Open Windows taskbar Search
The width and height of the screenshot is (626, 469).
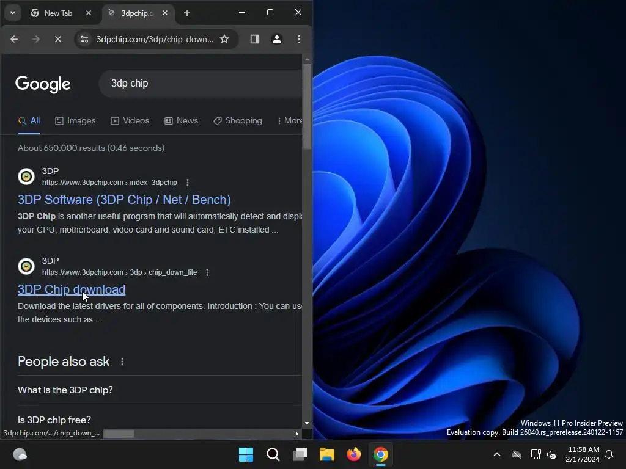click(x=273, y=454)
